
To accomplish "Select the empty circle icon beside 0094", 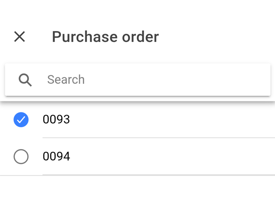I will pos(21,157).
